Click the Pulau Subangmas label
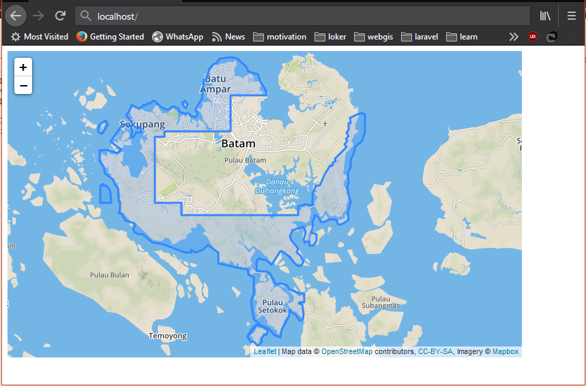 click(381, 302)
